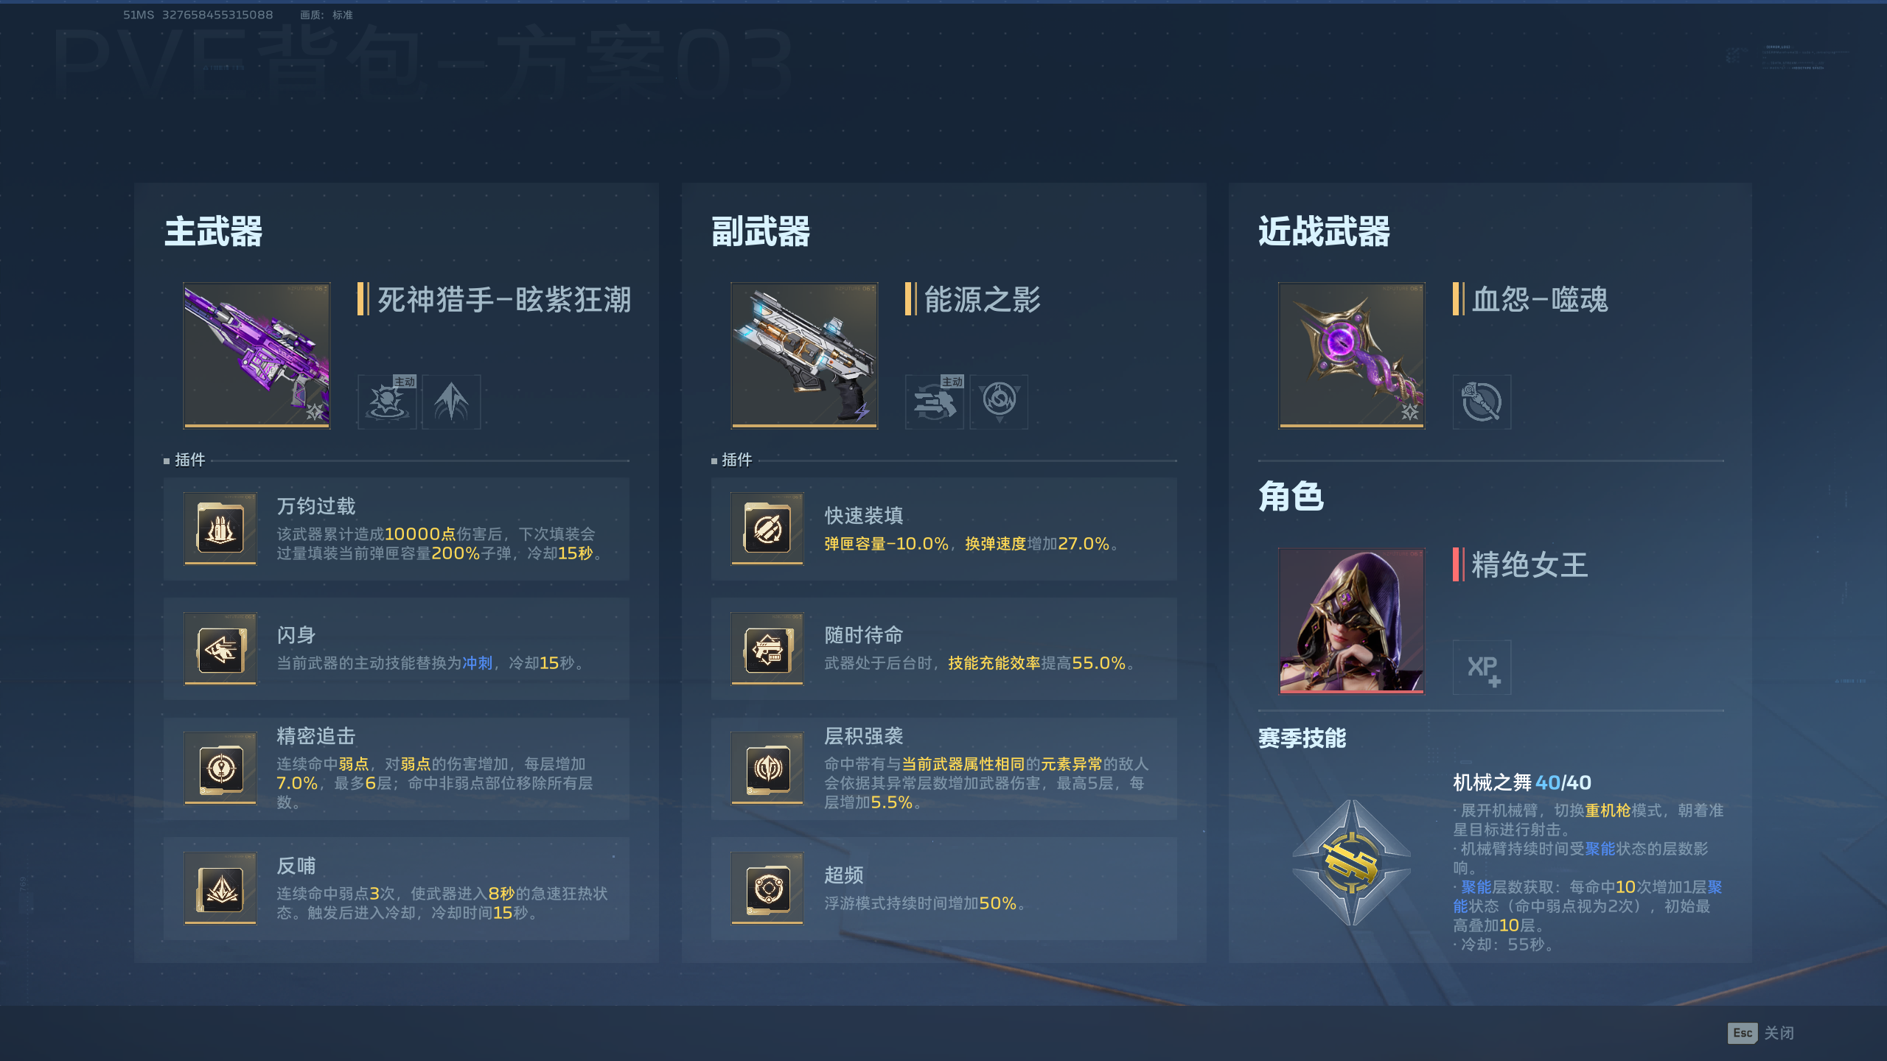Click the 反哺 plugin icon
Screen dimensions: 1887x1061
click(x=220, y=889)
